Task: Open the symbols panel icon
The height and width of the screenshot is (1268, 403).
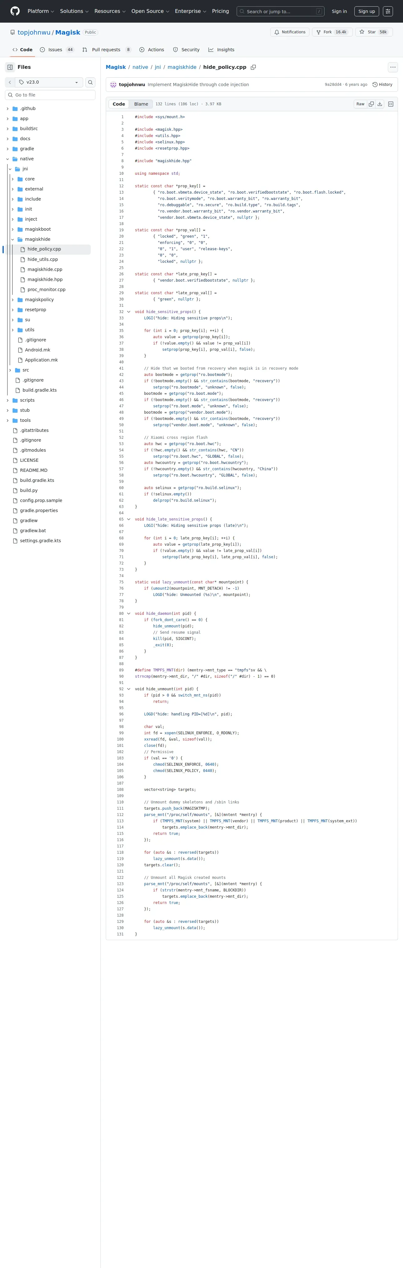Action: [x=391, y=104]
